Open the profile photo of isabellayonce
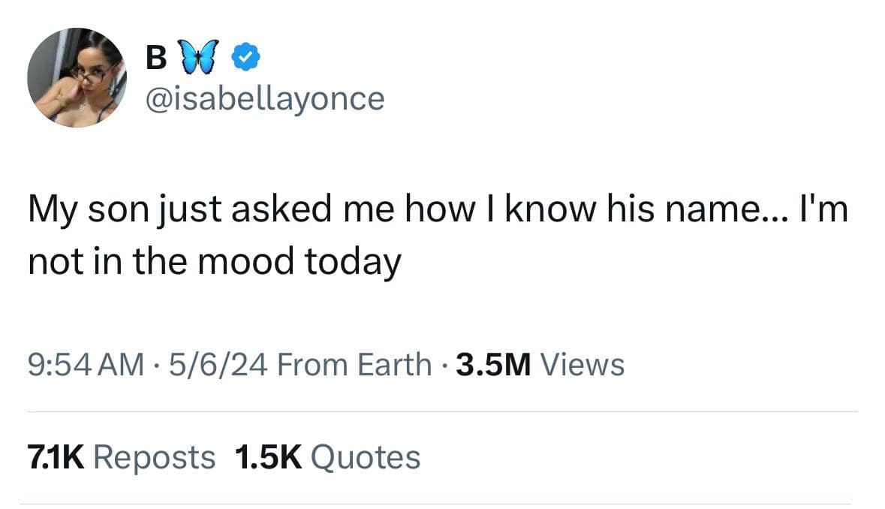The height and width of the screenshot is (509, 885). [77, 78]
